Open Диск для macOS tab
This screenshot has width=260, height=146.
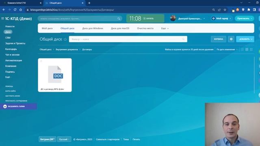(120, 28)
